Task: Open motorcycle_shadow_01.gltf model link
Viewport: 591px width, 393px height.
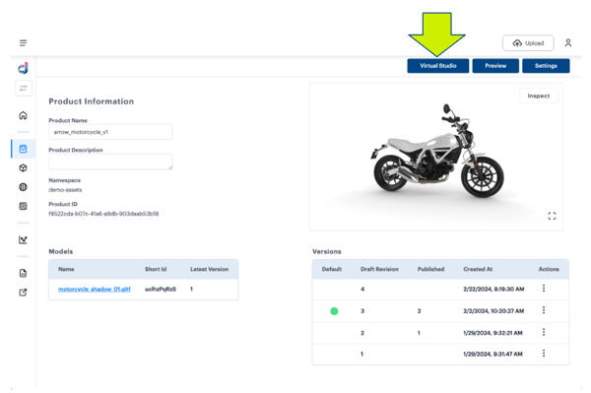Action: [95, 289]
